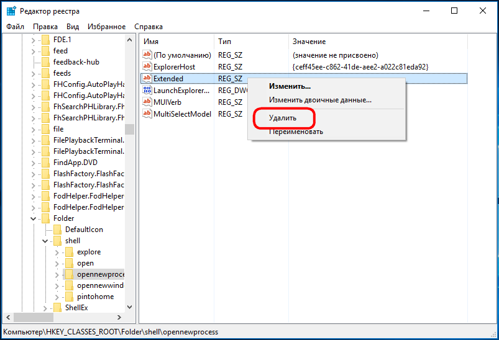Image resolution: width=499 pixels, height=340 pixels.
Task: Expand the ShellEx key chevron
Action: tap(45, 308)
